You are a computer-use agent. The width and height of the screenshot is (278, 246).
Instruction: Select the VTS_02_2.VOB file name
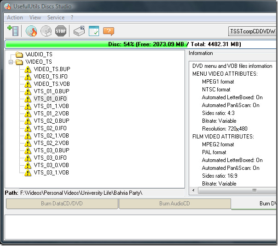tap(51, 143)
